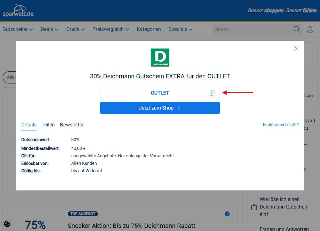Click the 'Allen Kunden' value
The height and width of the screenshot is (231, 320).
point(84,163)
